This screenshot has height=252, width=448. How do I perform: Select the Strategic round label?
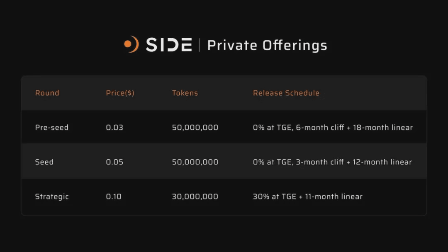52,196
